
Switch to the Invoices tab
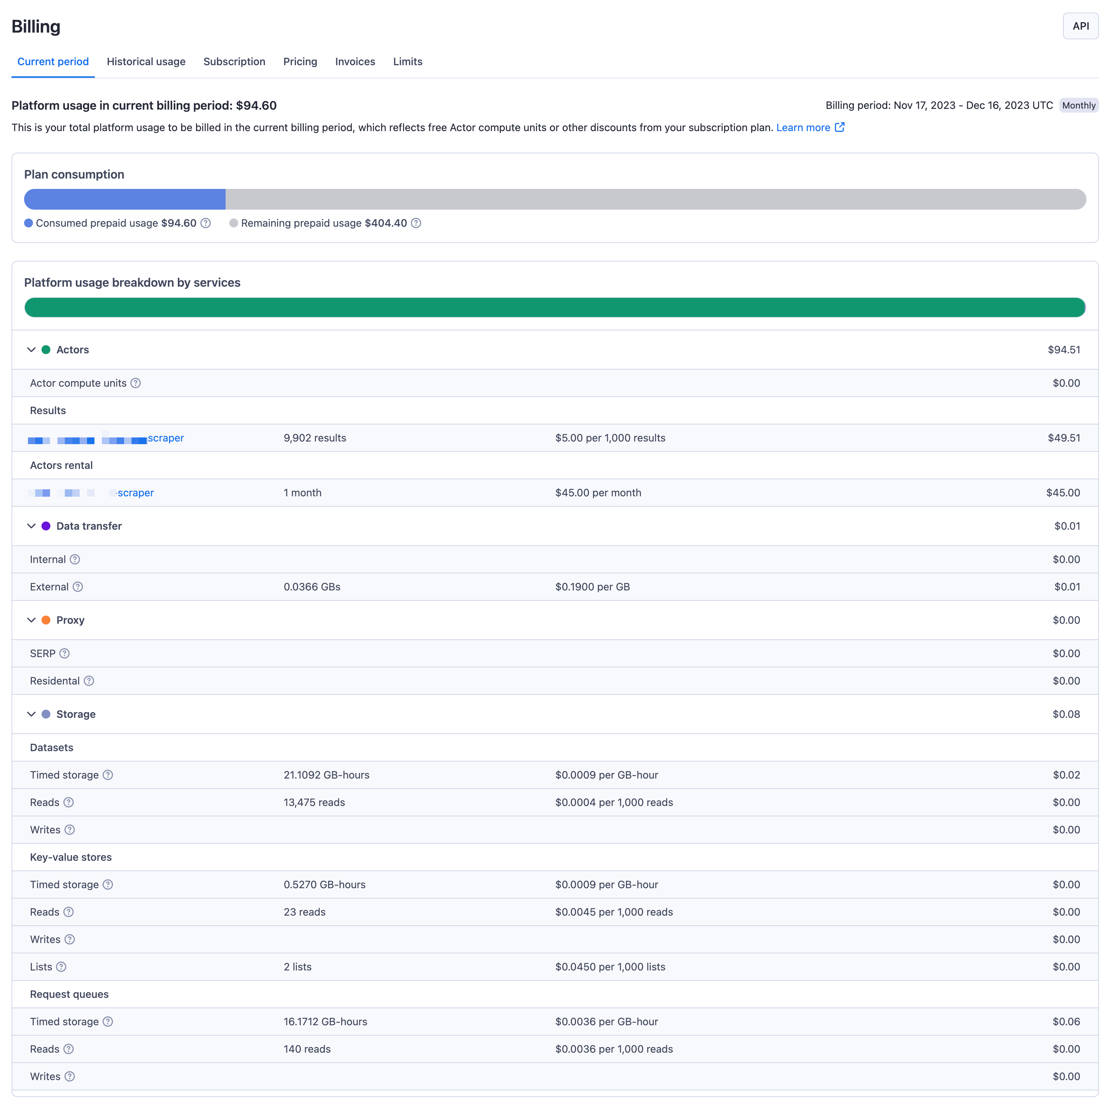[355, 61]
